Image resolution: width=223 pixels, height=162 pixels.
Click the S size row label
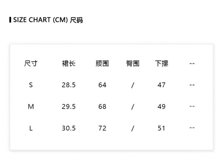click(x=31, y=85)
